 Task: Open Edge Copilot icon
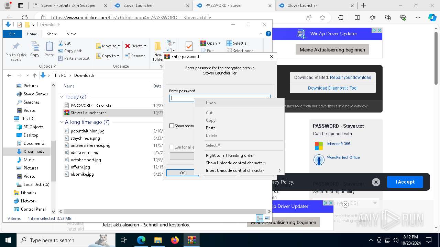click(432, 17)
